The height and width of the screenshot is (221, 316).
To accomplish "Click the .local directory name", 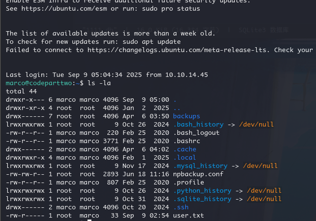I will point(185,157).
